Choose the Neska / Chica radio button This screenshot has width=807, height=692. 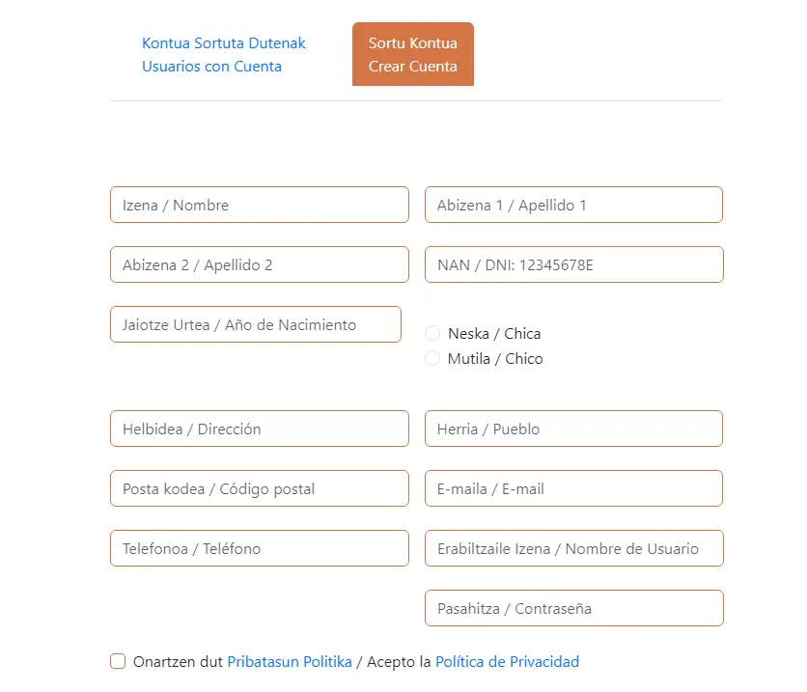[x=432, y=333]
